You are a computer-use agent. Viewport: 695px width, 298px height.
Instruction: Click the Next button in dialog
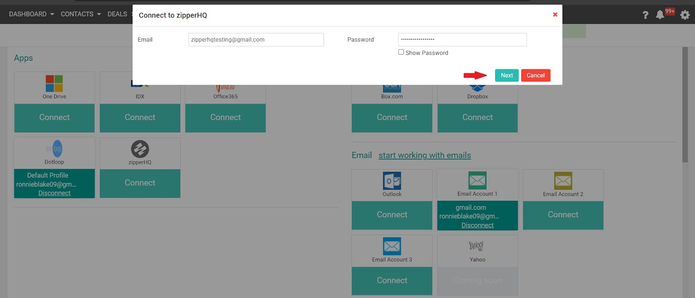point(506,75)
